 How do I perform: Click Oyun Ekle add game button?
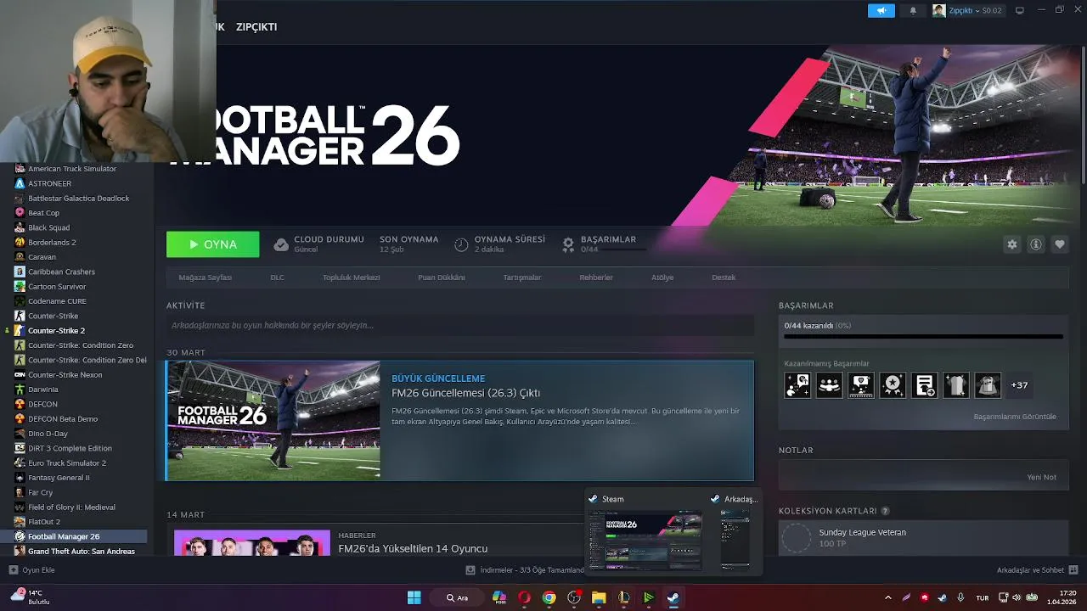(x=31, y=570)
